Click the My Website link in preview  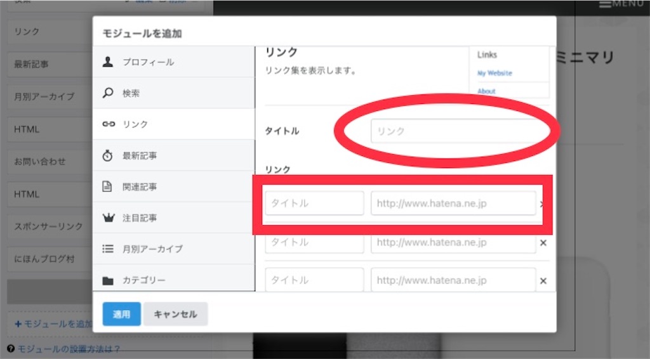click(x=494, y=73)
